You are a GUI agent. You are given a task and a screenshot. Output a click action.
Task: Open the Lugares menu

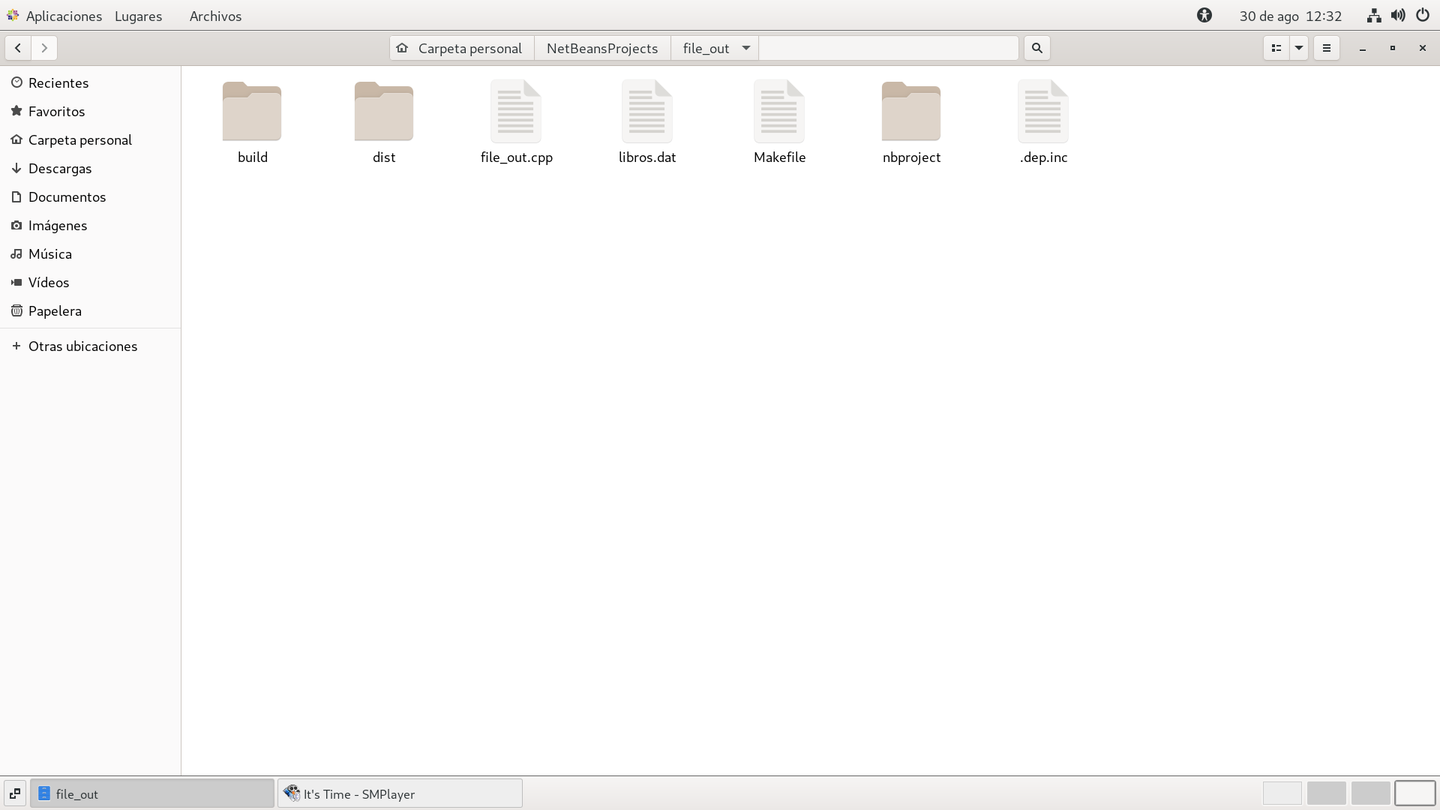(138, 16)
